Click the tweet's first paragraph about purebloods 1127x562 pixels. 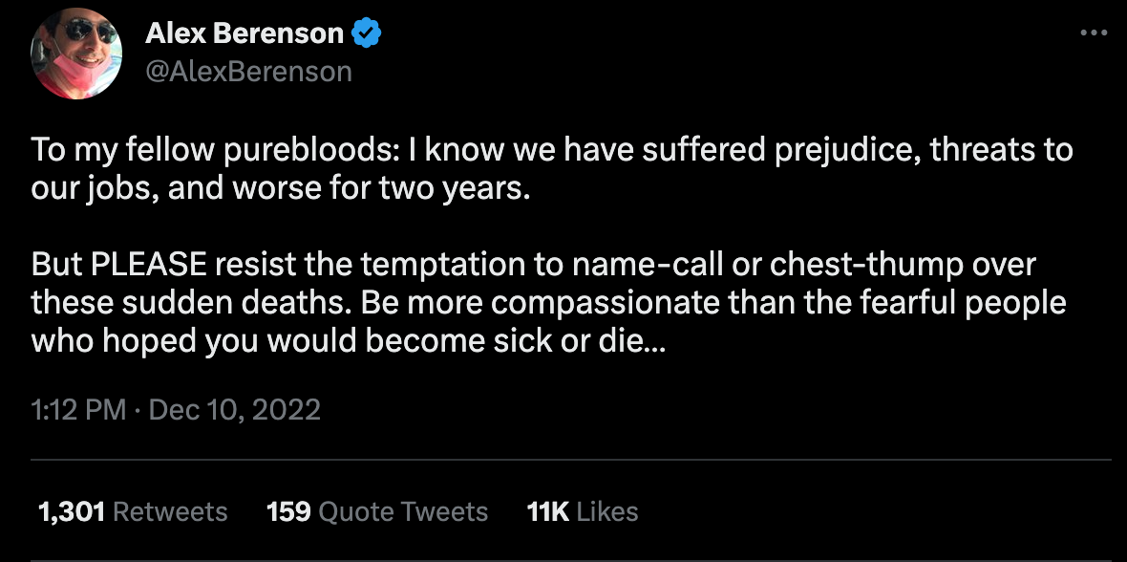[552, 169]
